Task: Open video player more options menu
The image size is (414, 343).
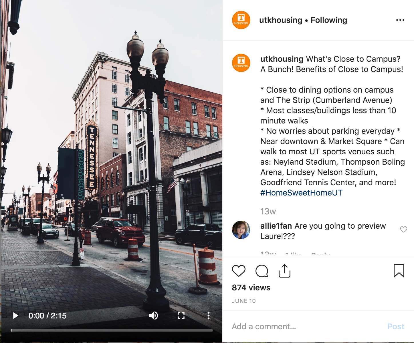Action: (x=209, y=316)
